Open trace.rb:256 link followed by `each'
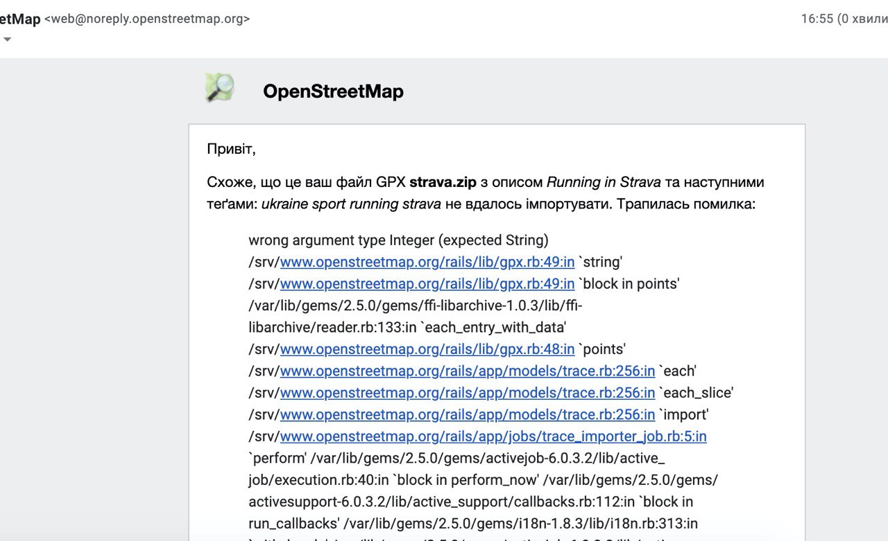The image size is (888, 541). point(468,371)
